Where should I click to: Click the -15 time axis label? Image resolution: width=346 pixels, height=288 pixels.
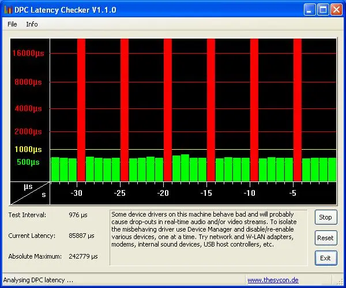tap(206, 193)
